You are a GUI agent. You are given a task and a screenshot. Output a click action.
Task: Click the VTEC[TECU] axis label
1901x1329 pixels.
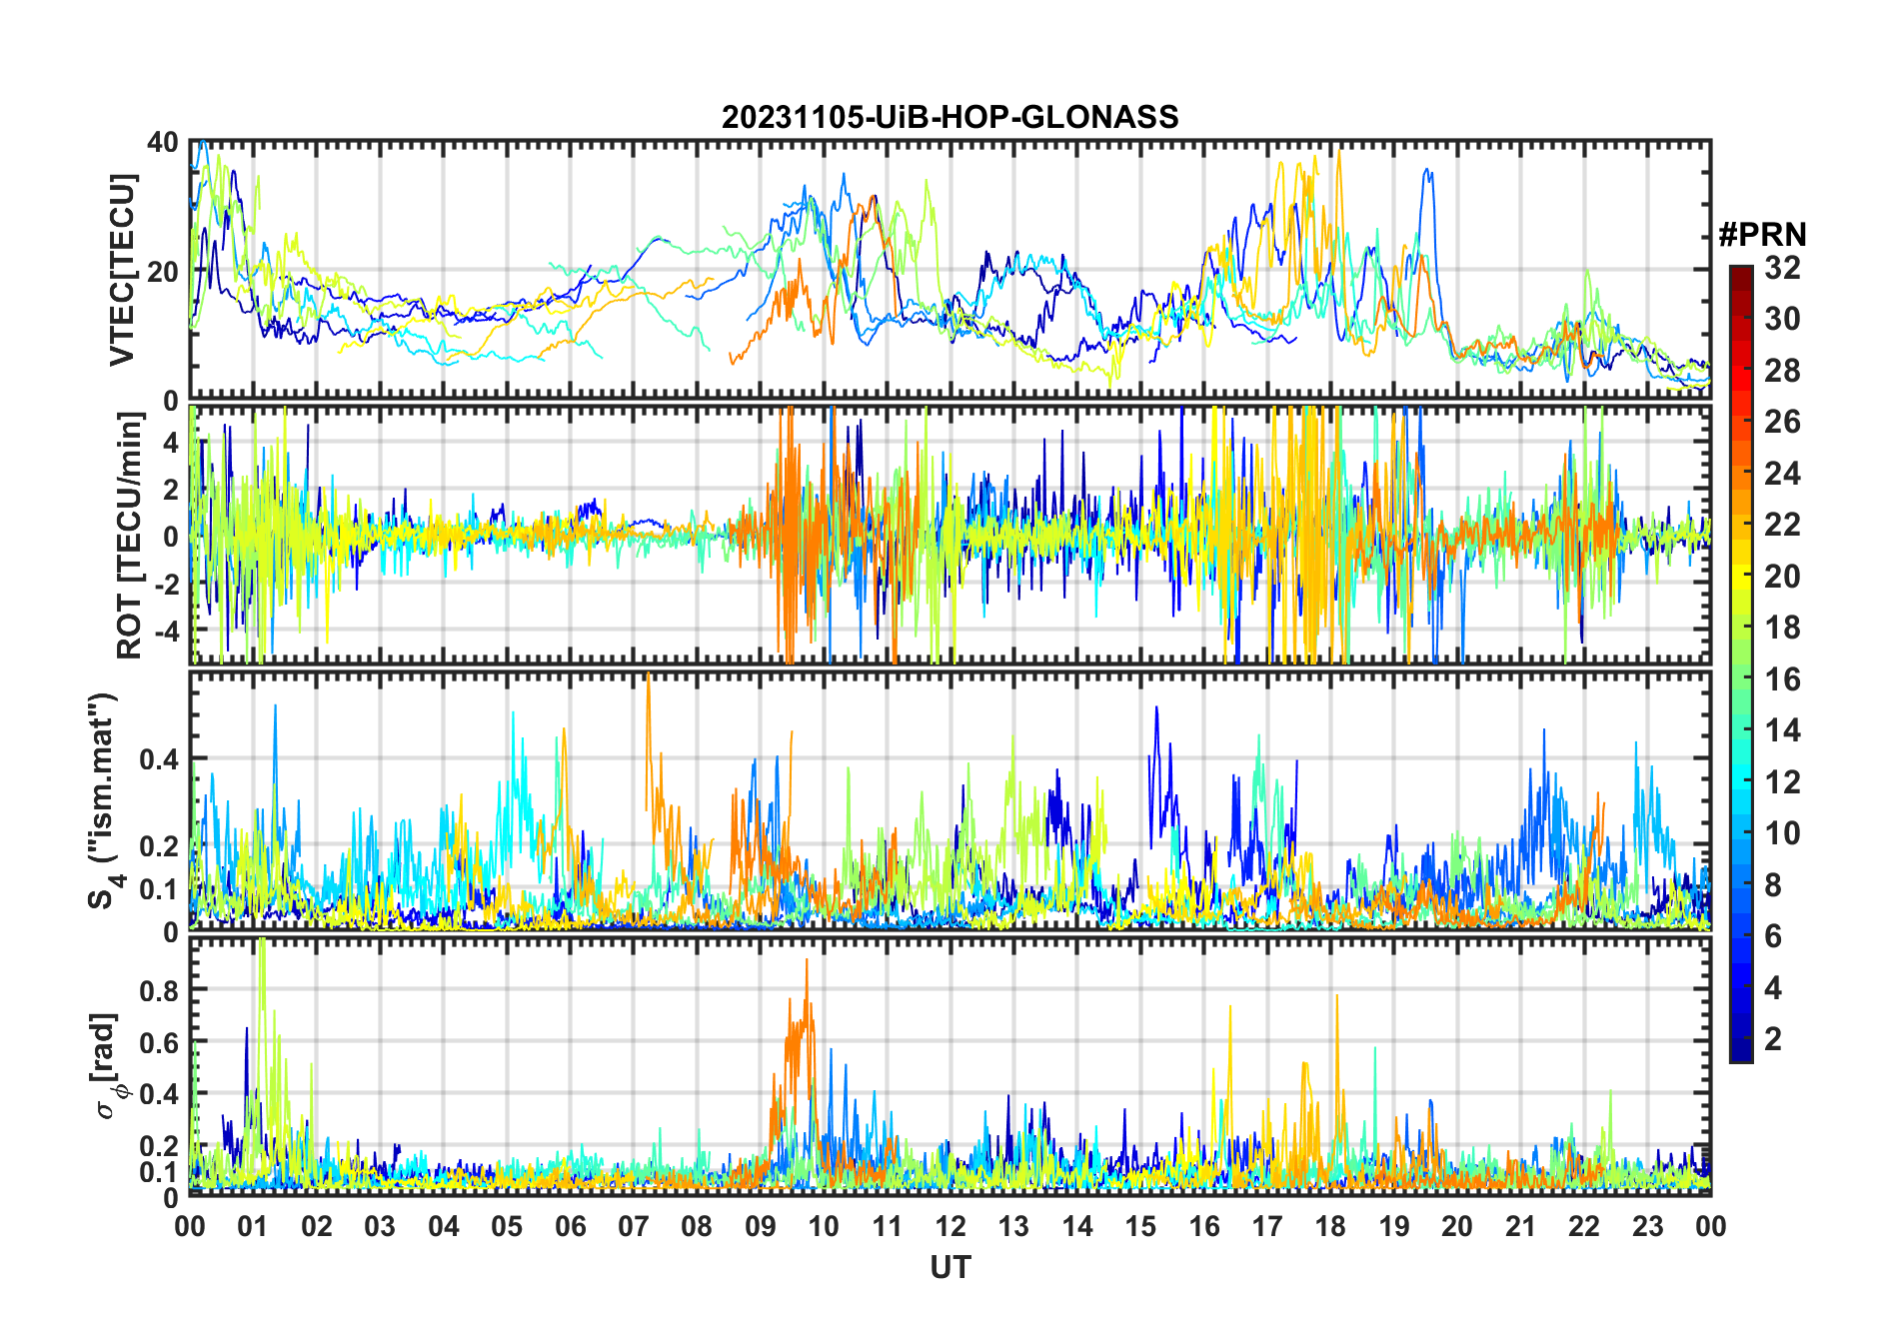(x=122, y=270)
